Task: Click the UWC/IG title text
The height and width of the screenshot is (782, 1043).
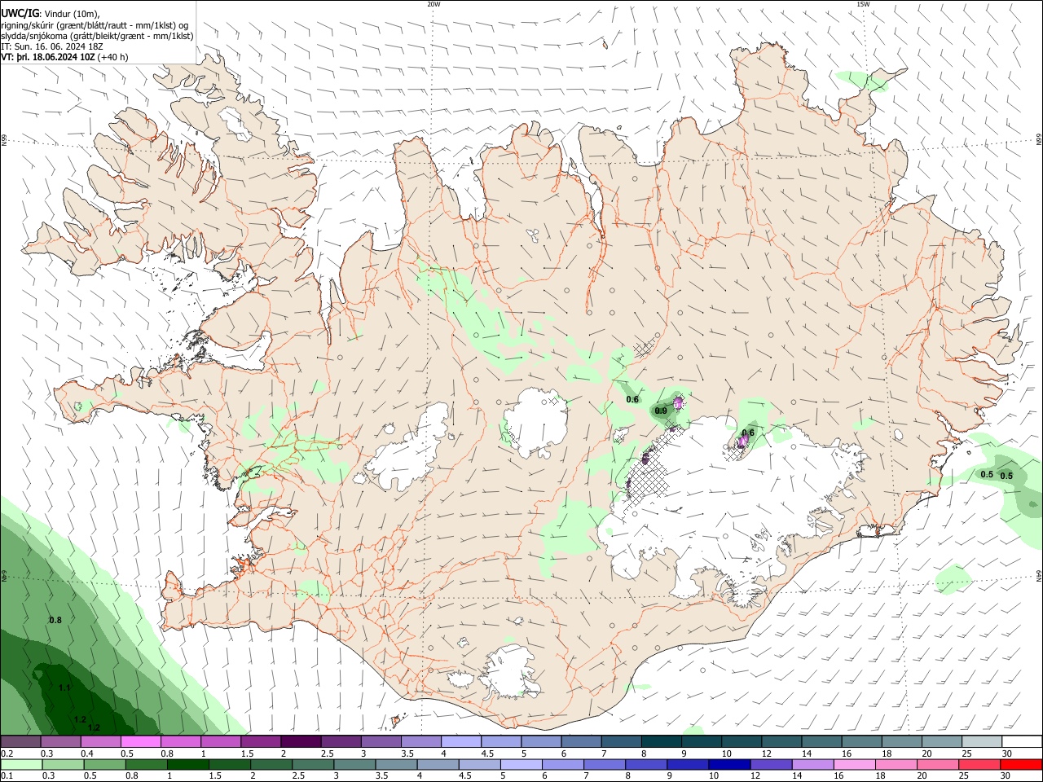Action: tap(20, 13)
